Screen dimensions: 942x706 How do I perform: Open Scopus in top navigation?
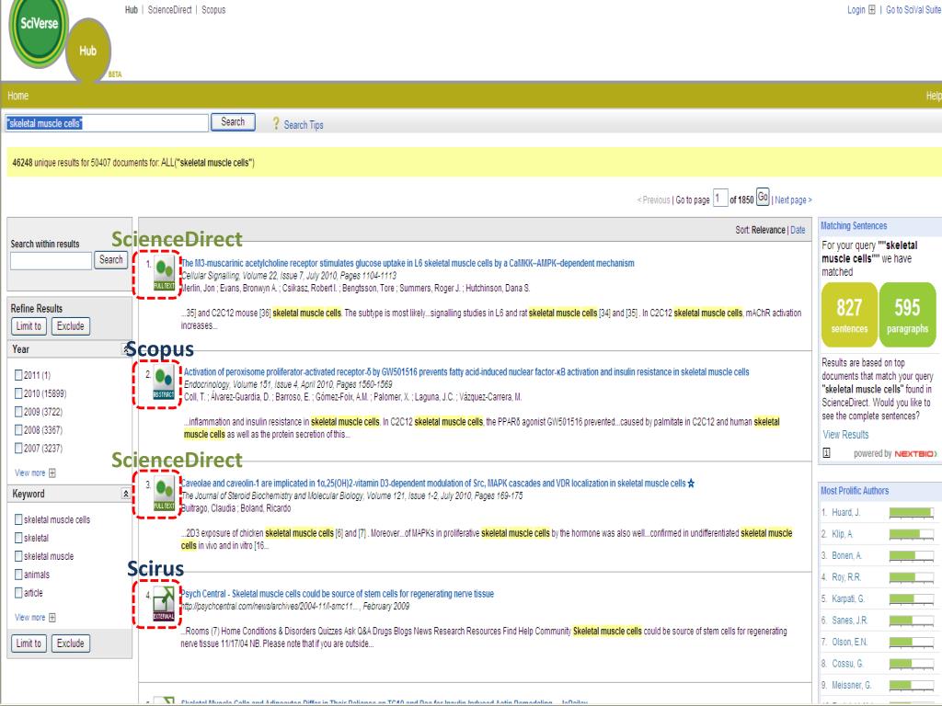[x=213, y=9]
